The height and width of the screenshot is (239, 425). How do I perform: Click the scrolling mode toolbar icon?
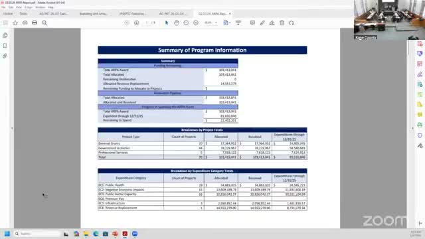(x=238, y=23)
